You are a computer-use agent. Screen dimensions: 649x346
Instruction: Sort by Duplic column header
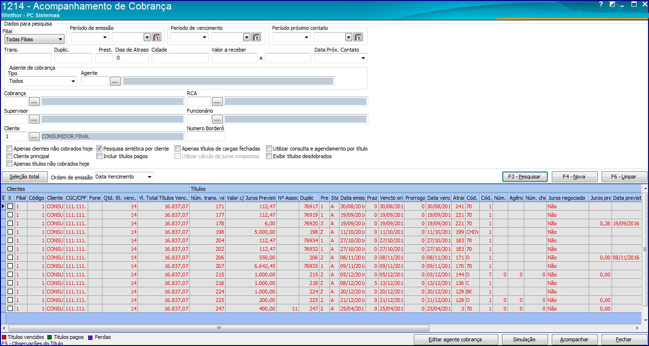coord(309,198)
